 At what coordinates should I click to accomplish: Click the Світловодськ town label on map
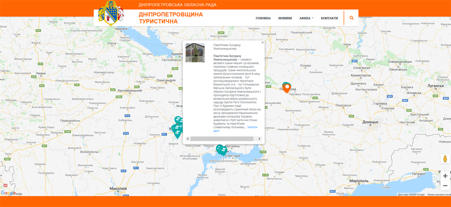(x=172, y=60)
